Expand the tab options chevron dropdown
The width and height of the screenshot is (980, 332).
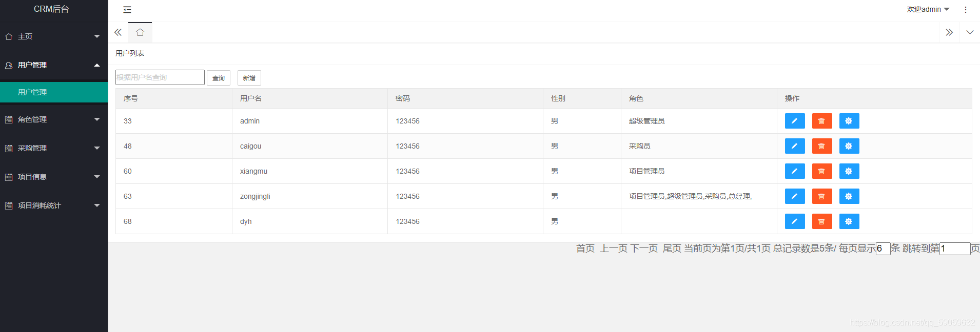969,32
